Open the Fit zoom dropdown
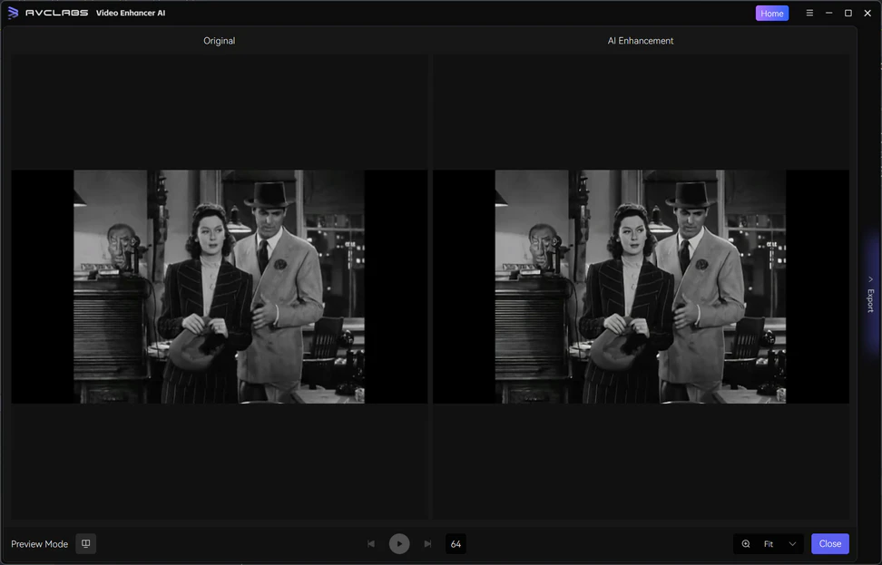Image resolution: width=882 pixels, height=565 pixels. 769,543
